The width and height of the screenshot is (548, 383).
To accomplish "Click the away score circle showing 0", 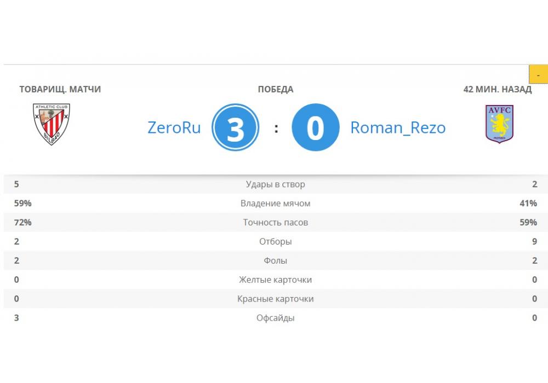I will 315,128.
